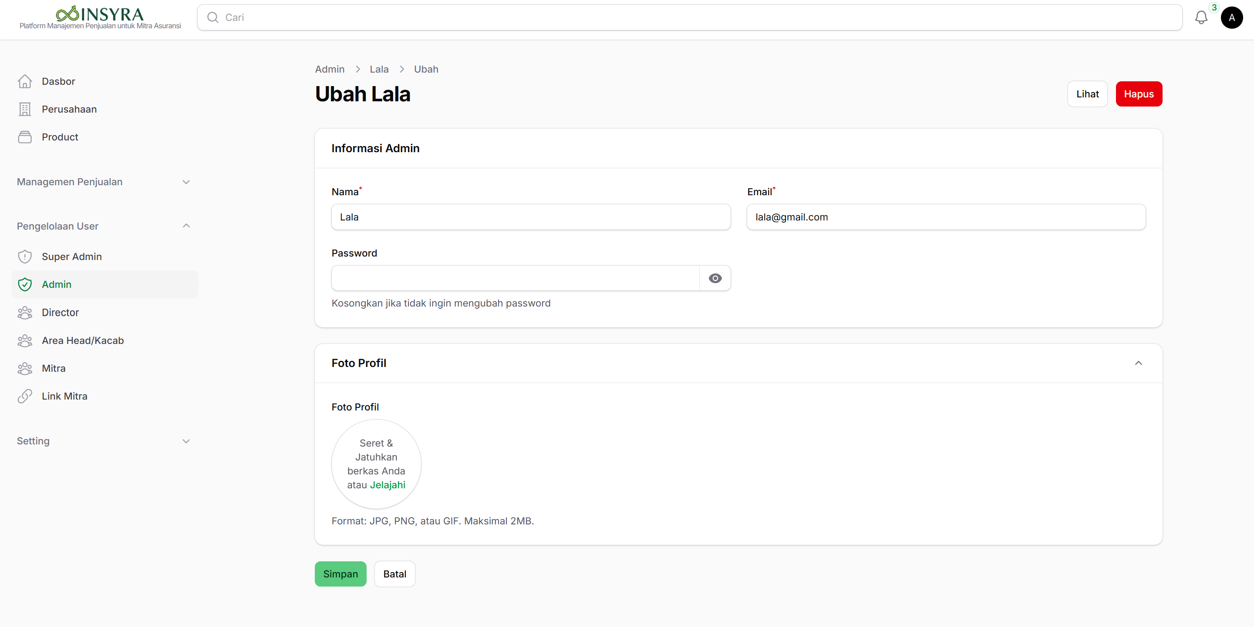Click the Perusahaan building icon
This screenshot has height=627, width=1254.
tap(25, 110)
